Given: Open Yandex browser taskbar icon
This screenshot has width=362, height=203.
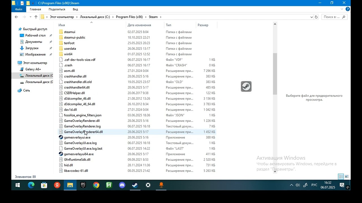Looking at the screenshot, I should [x=57, y=185].
